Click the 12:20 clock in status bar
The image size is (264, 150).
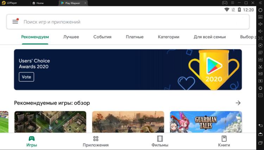tap(249, 10)
